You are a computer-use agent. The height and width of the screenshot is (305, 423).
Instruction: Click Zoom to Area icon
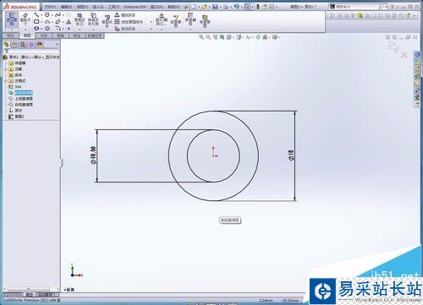pos(208,37)
